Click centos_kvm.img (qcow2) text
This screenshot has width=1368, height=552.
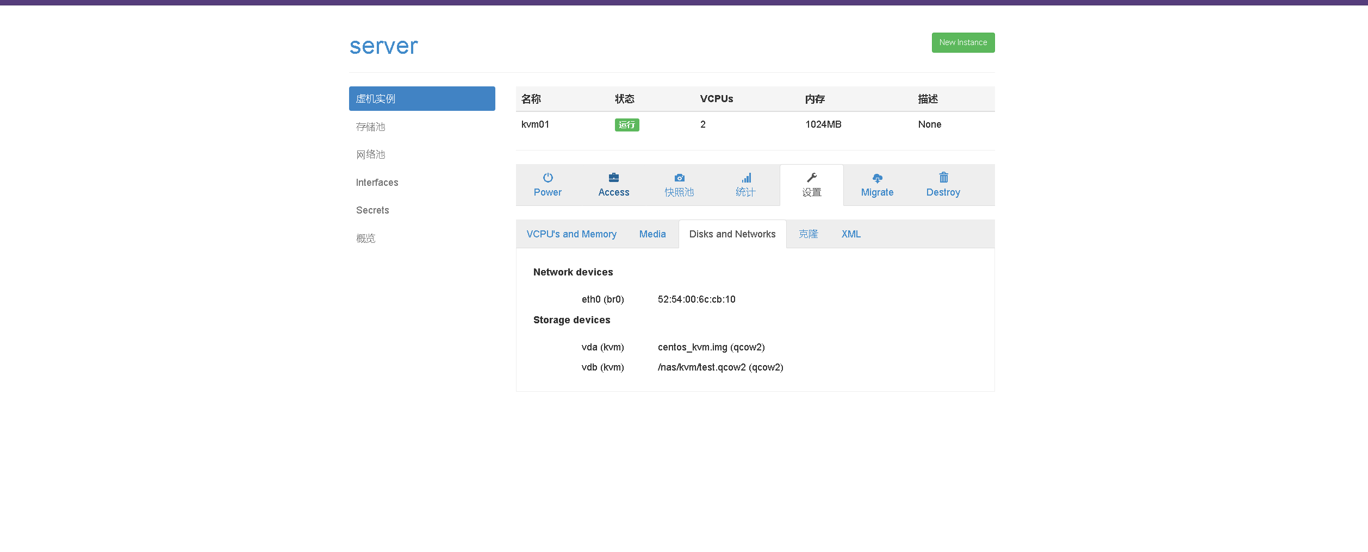pyautogui.click(x=711, y=347)
